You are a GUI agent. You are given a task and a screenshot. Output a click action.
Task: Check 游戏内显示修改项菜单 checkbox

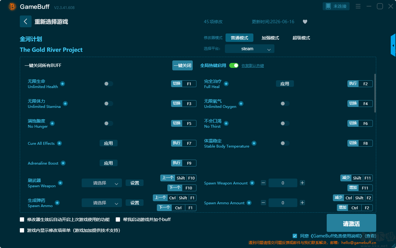[22, 230]
